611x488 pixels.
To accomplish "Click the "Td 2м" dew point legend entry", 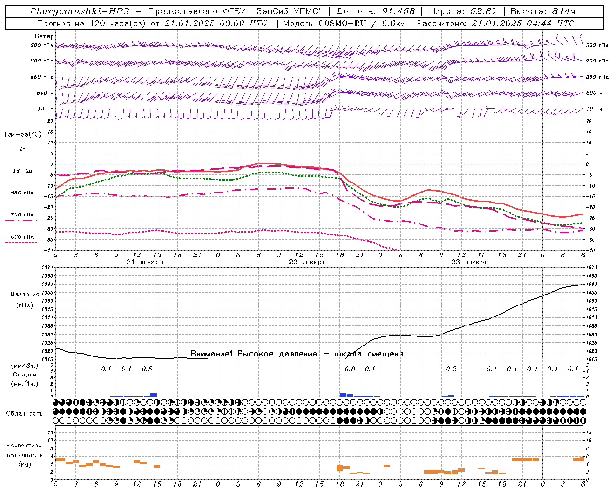I will [22, 171].
